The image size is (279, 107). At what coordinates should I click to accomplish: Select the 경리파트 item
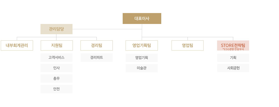coord(97,57)
